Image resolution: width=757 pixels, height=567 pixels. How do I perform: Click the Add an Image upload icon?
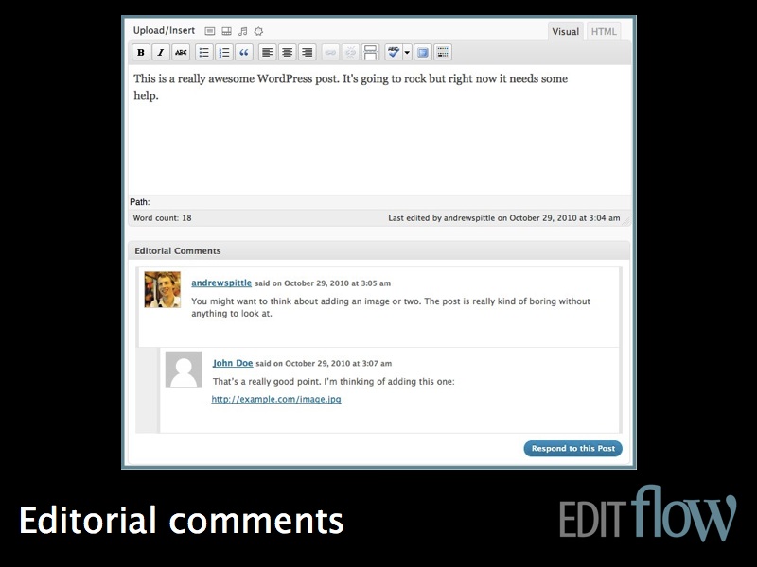[209, 31]
